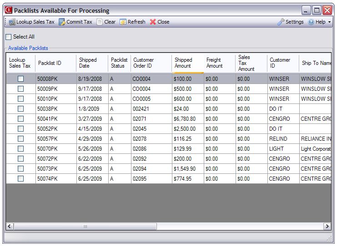Expand the Help dropdown arrow

[329, 22]
